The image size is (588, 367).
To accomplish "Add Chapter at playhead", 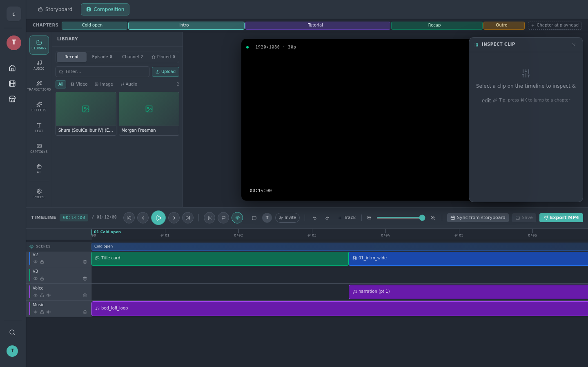I will 555,25.
